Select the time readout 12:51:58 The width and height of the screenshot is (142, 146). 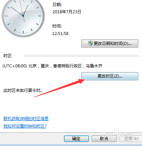coord(60,34)
